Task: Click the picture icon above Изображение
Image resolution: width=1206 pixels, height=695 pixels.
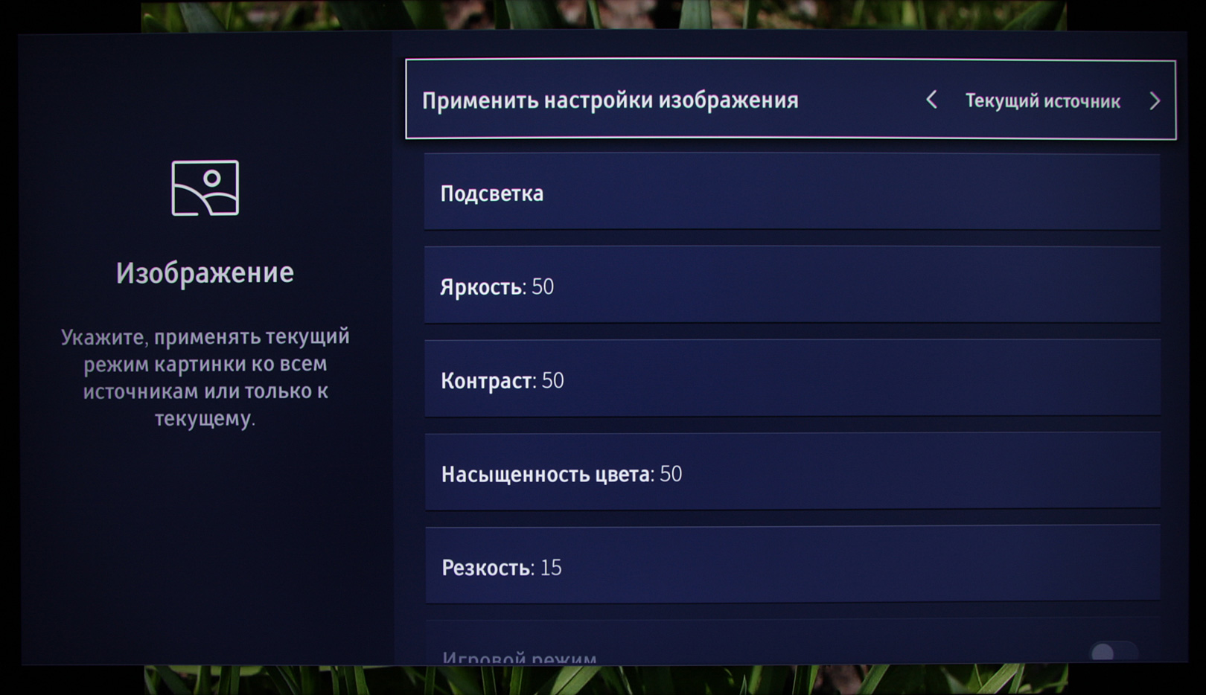Action: [205, 188]
